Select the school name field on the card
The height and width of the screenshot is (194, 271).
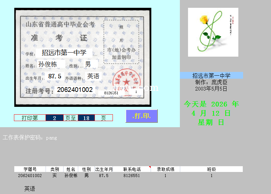64,53
